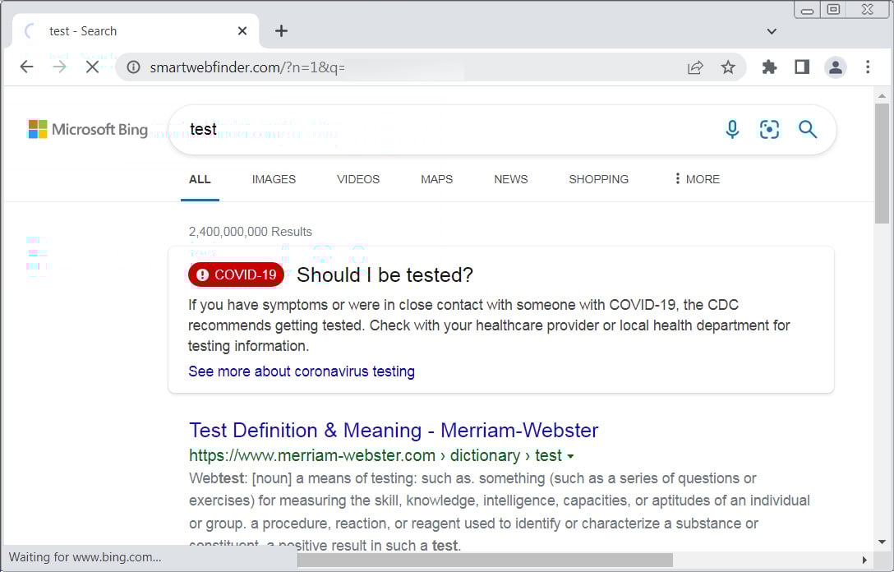Expand the MORE search categories menu
Viewport: 894px width, 572px height.
pyautogui.click(x=696, y=179)
